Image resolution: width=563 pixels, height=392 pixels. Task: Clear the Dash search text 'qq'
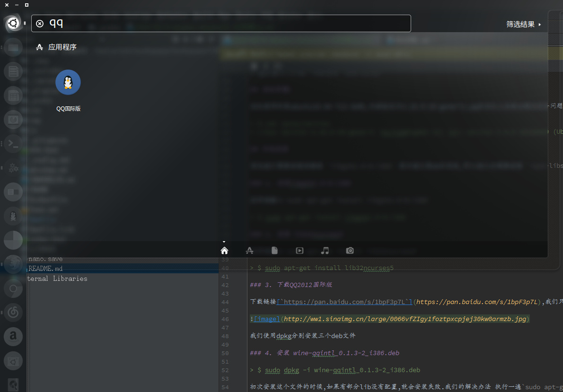(x=40, y=24)
